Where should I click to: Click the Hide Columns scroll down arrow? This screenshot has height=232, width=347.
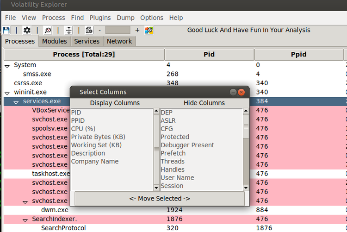coord(246,188)
